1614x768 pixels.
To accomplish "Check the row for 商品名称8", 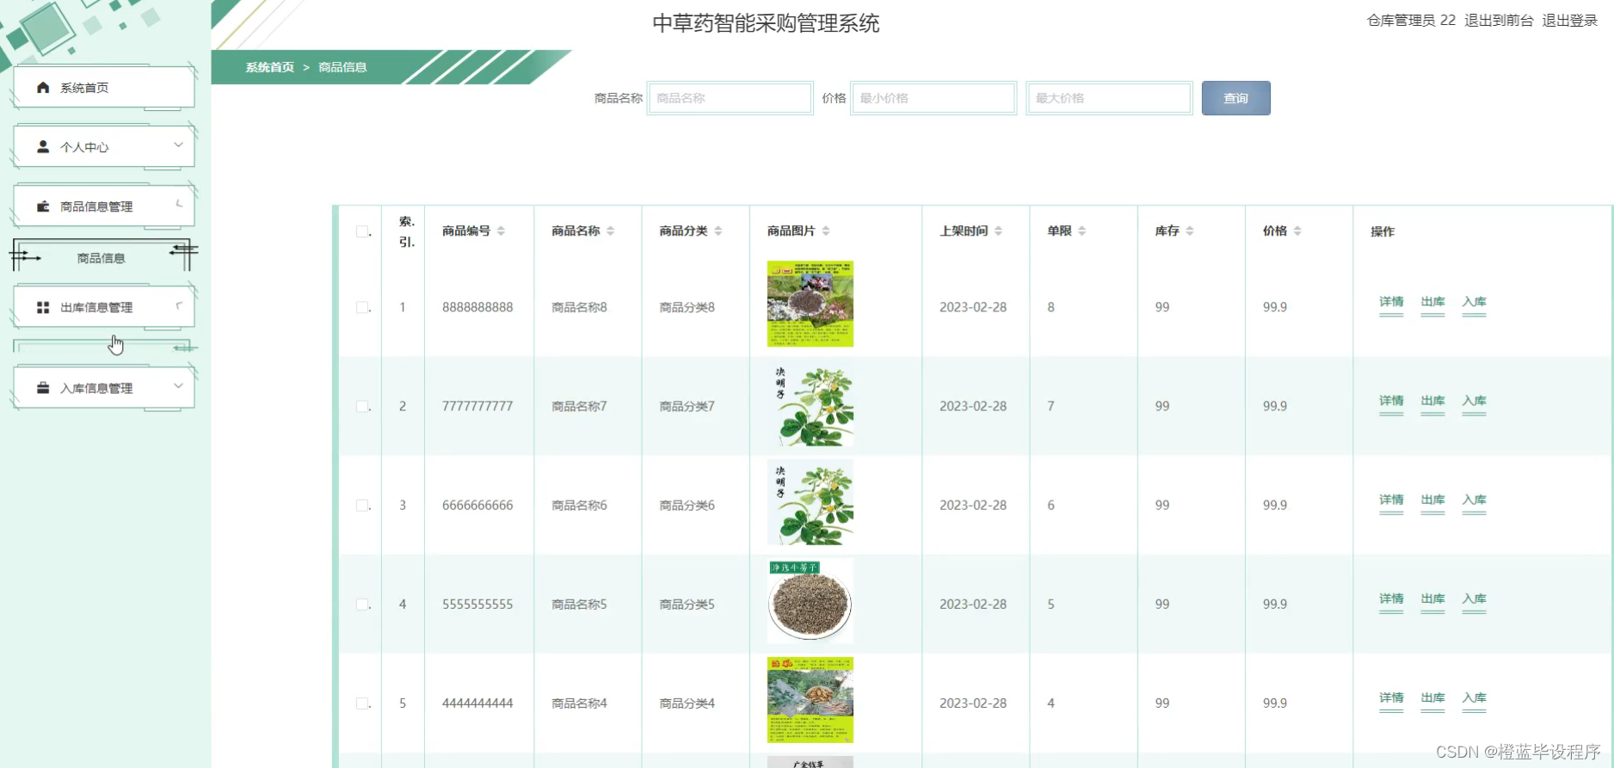I will click(x=362, y=307).
